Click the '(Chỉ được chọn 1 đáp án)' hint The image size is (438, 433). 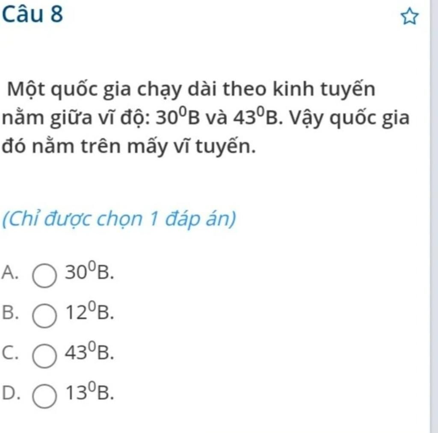pyautogui.click(x=119, y=219)
